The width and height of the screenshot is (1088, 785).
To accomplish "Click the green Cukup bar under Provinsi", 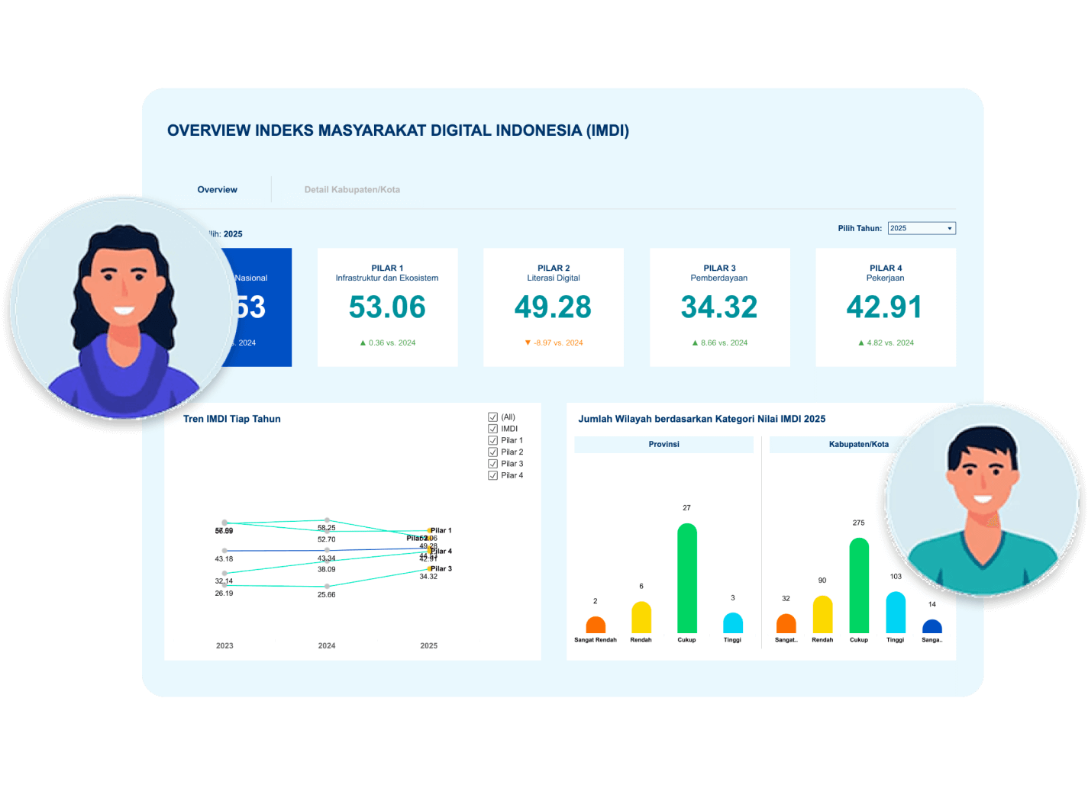I will (x=686, y=578).
